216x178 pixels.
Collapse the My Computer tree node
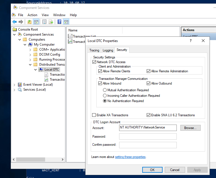pos(25,44)
